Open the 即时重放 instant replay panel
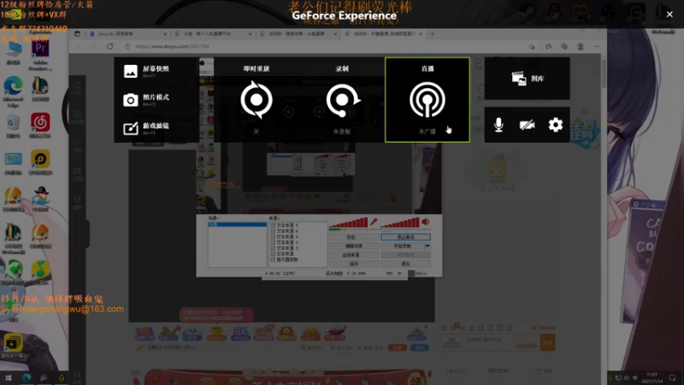 256,100
